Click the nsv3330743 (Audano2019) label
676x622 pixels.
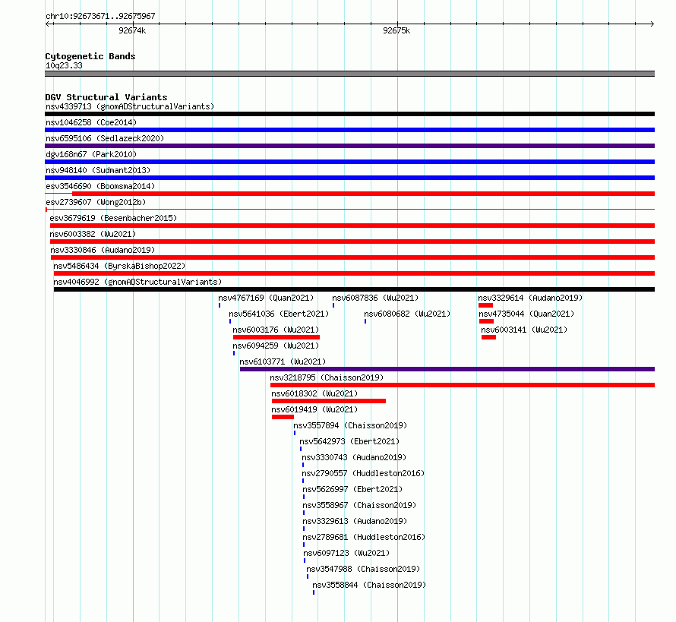click(x=354, y=457)
